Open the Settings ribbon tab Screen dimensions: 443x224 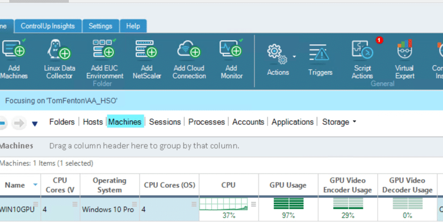(x=101, y=26)
